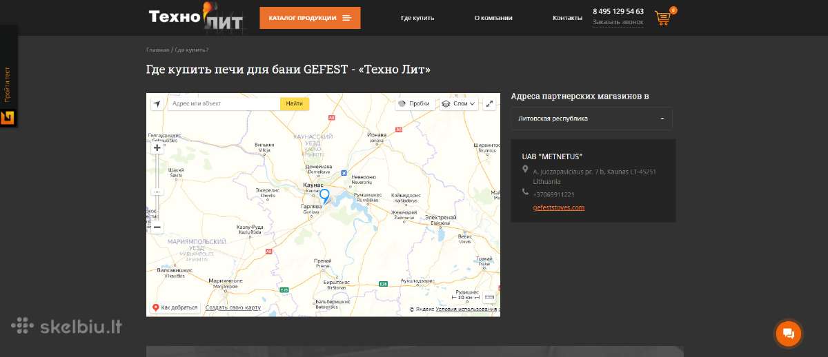Click the Пренай label on map
This screenshot has height=357, width=828.
tap(322, 261)
